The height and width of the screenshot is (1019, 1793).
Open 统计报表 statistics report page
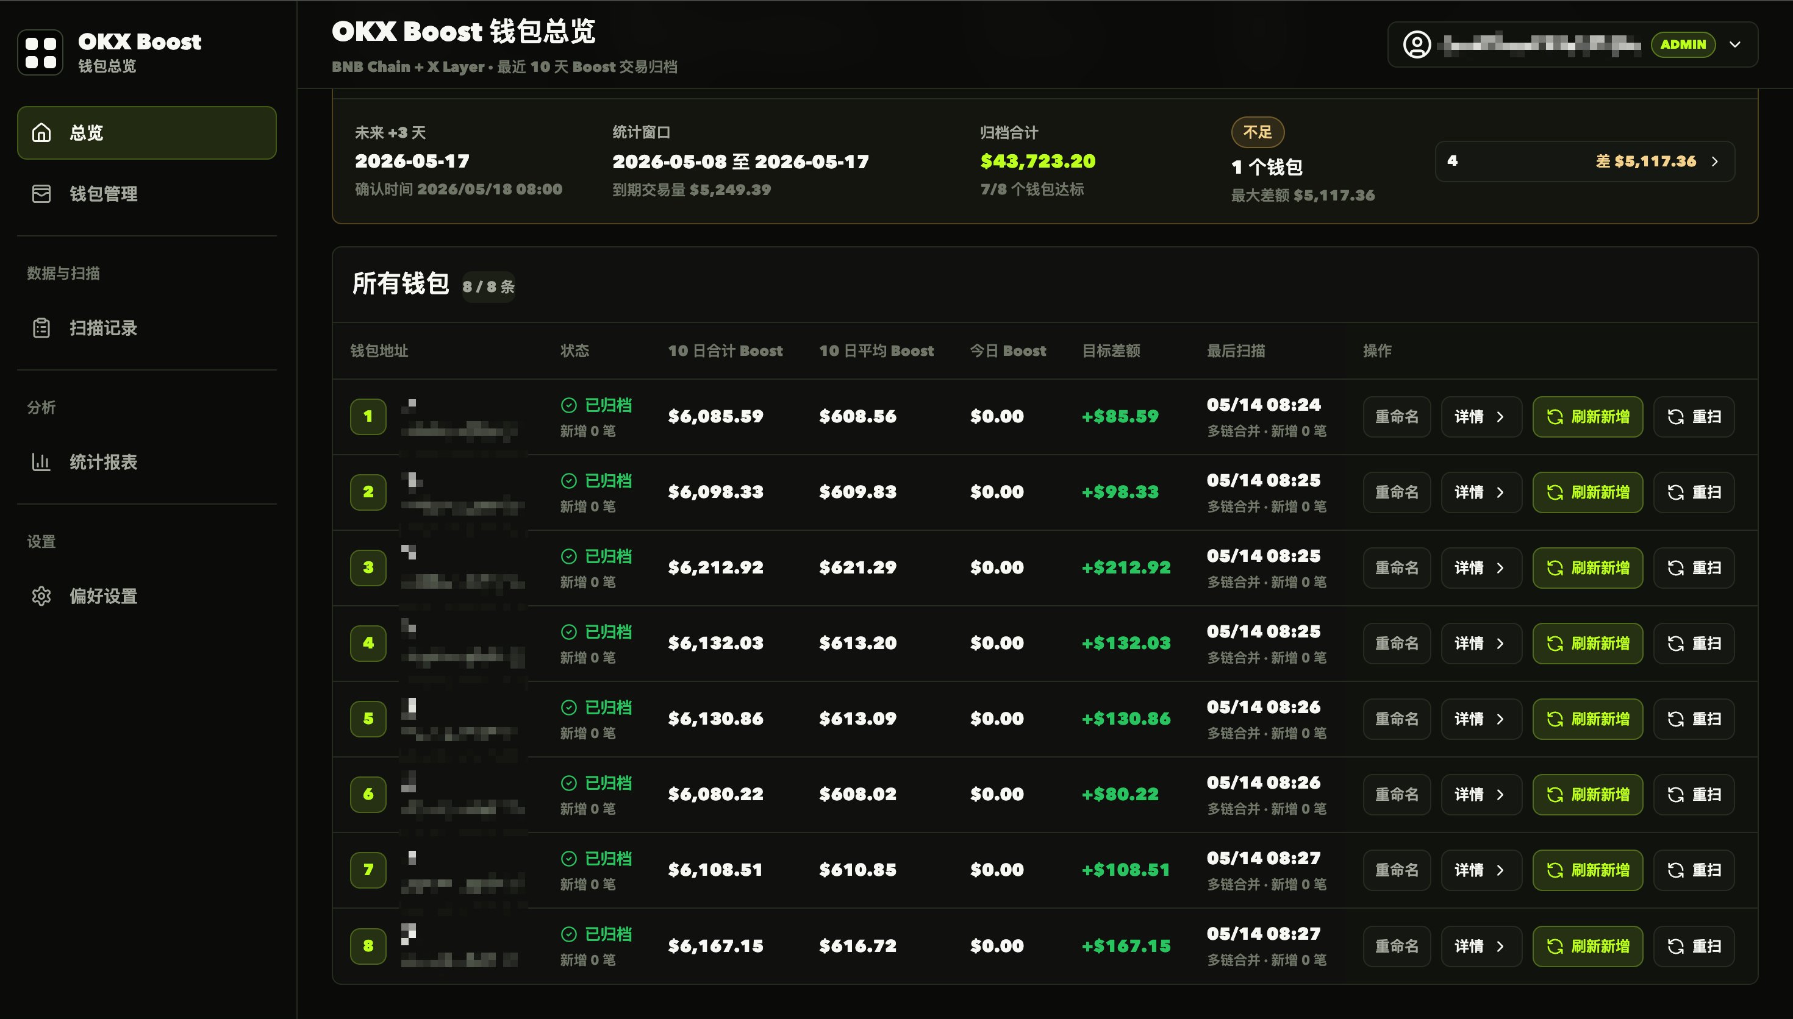(146, 462)
